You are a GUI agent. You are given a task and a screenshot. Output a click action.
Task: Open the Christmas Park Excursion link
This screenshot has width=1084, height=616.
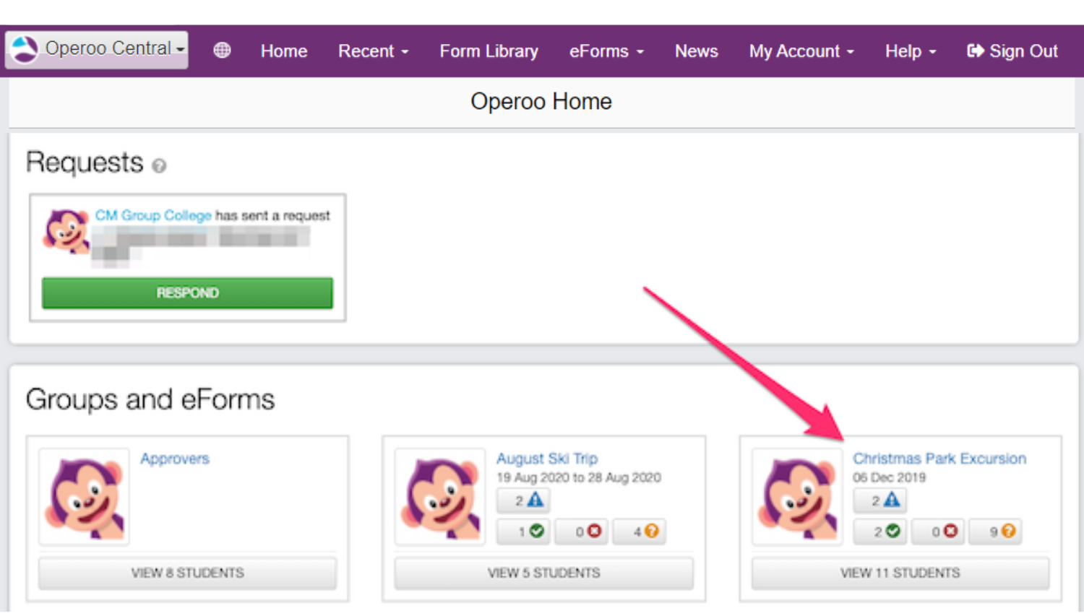click(x=939, y=459)
